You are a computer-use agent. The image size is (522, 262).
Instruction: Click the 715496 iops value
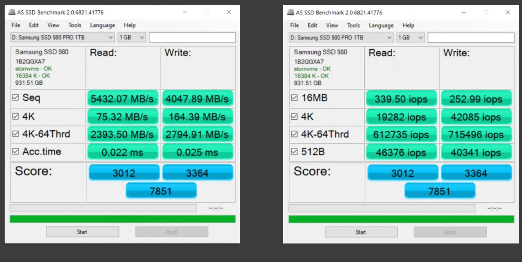[476, 134]
